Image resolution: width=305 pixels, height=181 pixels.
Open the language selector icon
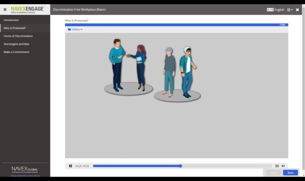click(x=270, y=10)
